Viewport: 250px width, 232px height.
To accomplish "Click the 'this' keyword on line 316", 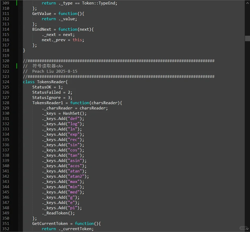I will [77, 40].
